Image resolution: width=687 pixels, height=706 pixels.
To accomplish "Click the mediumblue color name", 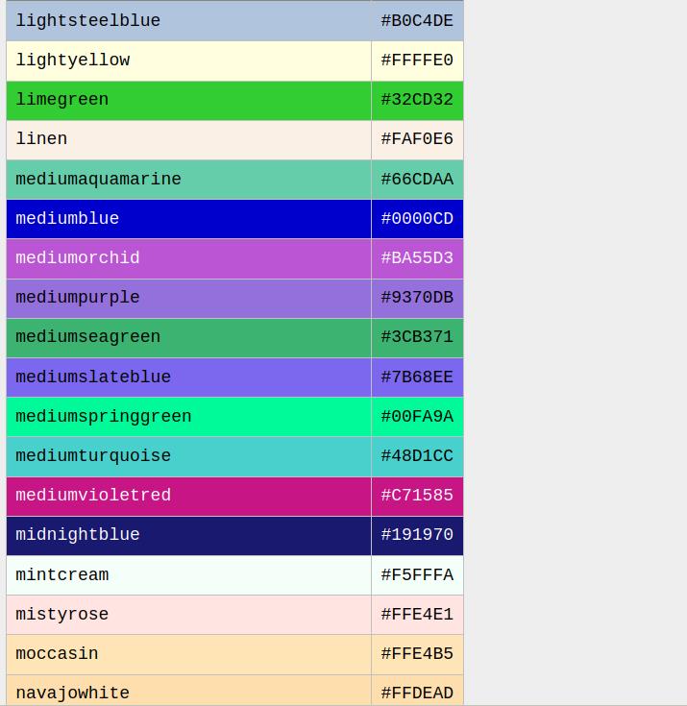I will [x=67, y=219].
